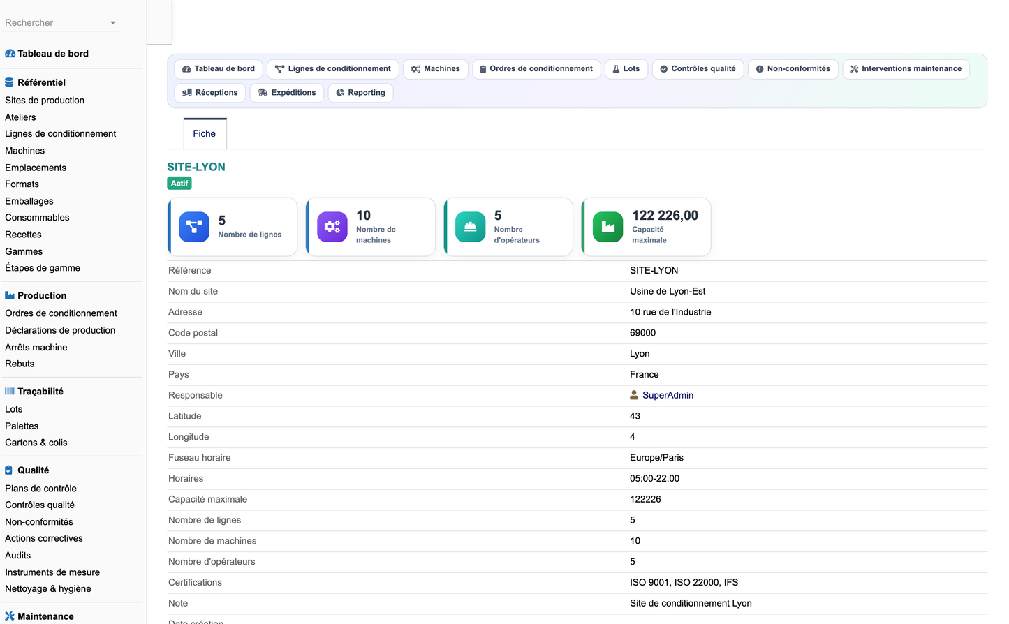This screenshot has width=1009, height=624.
Task: Click the Note value Site de conditionnement Lyon
Action: click(691, 603)
